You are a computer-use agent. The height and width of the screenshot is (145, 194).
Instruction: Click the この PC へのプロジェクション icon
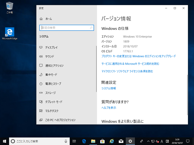41,120
